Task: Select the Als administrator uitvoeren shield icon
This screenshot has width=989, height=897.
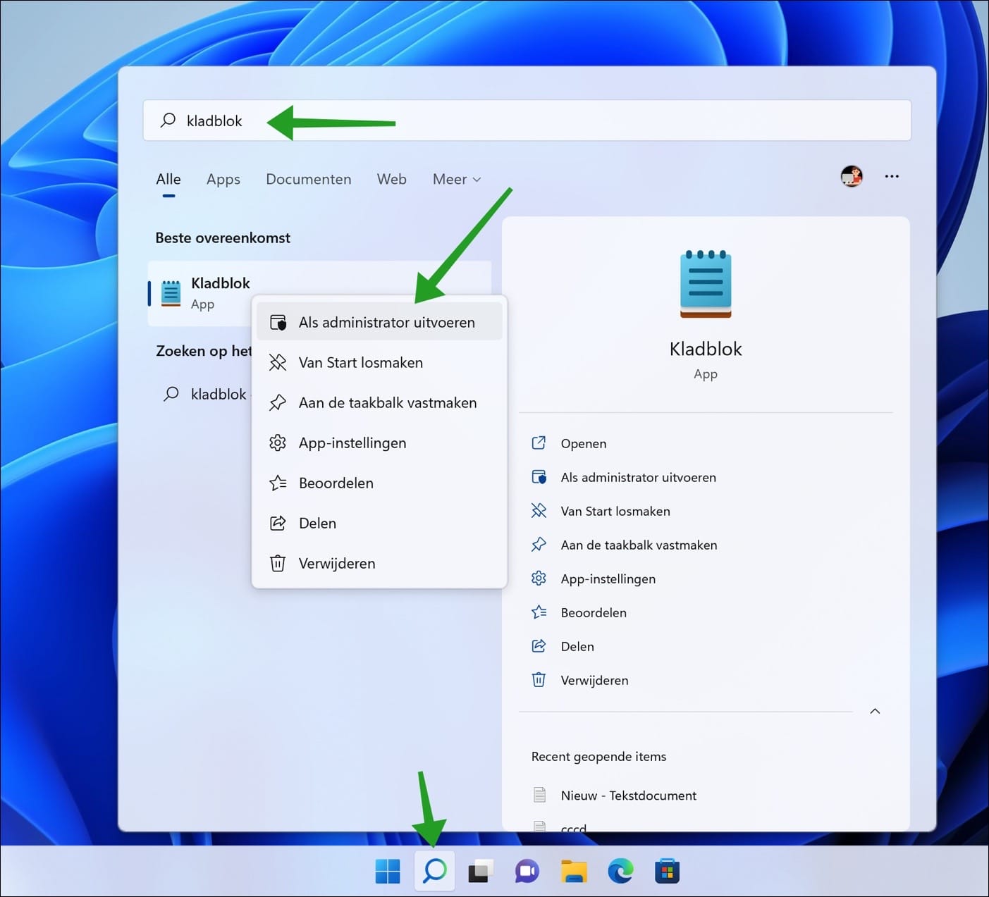Action: pos(278,321)
